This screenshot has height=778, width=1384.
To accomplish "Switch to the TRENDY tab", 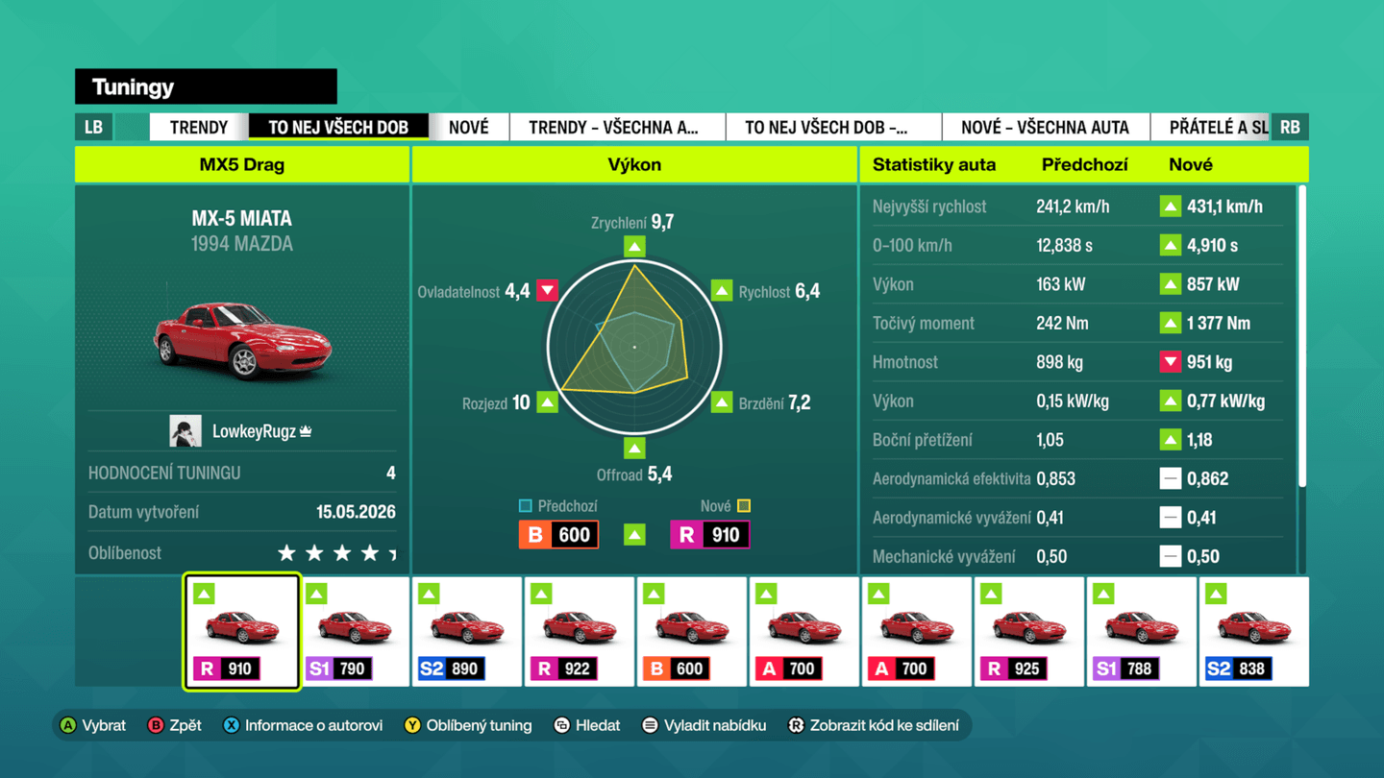I will point(199,127).
